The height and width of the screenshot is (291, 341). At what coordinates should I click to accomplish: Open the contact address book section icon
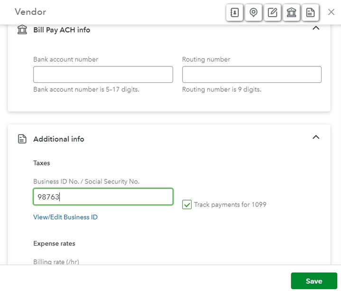(234, 12)
